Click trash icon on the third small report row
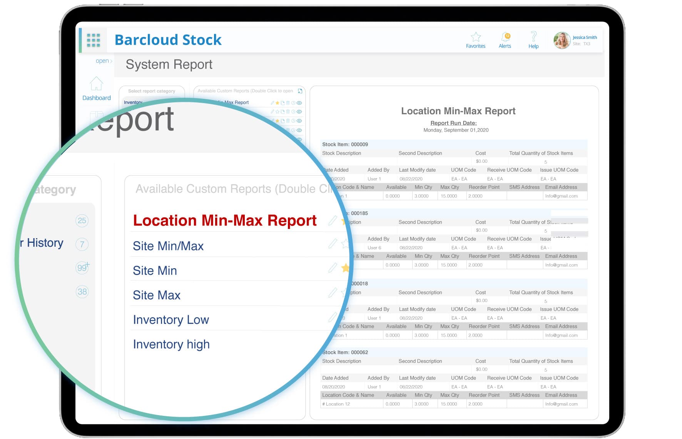Image resolution: width=682 pixels, height=439 pixels. click(288, 121)
